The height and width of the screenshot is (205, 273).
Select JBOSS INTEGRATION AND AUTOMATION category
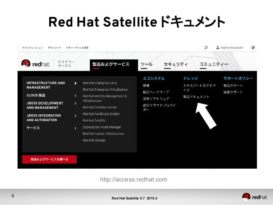point(44,118)
